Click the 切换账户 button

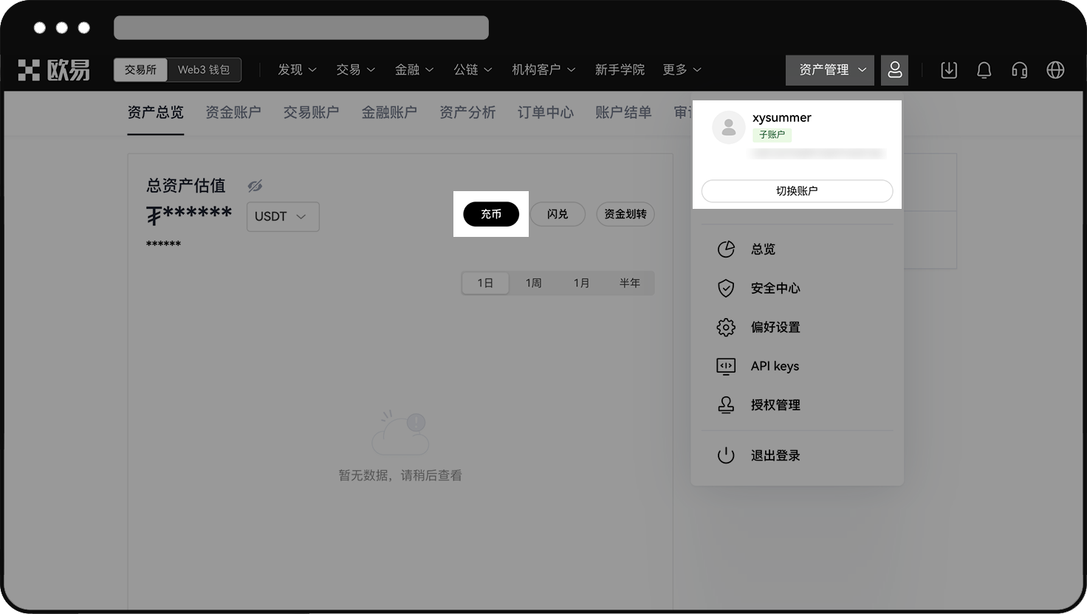click(x=797, y=191)
